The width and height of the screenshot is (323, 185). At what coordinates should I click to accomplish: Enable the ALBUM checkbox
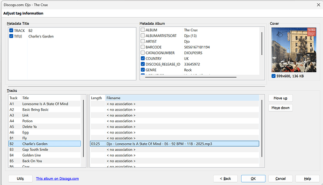click(x=143, y=30)
